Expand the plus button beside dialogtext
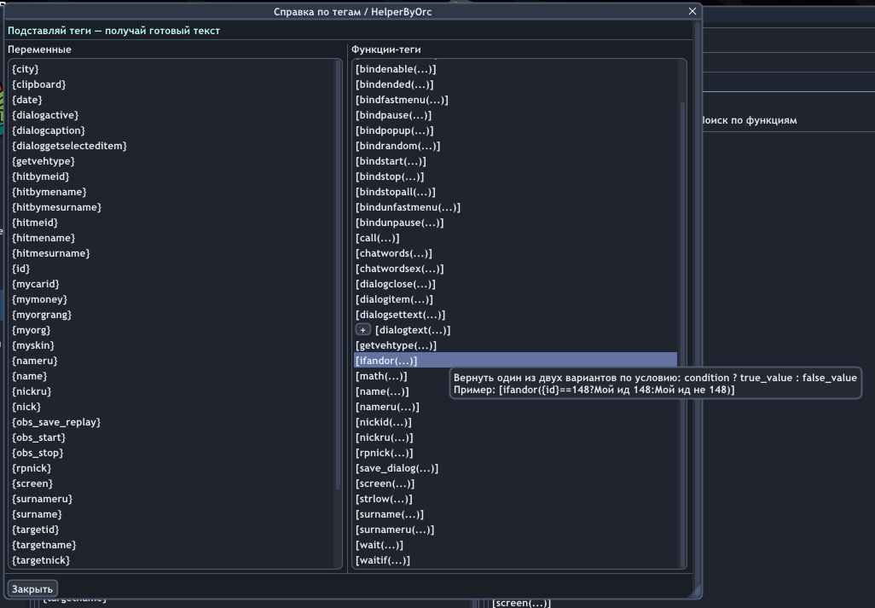 (363, 330)
